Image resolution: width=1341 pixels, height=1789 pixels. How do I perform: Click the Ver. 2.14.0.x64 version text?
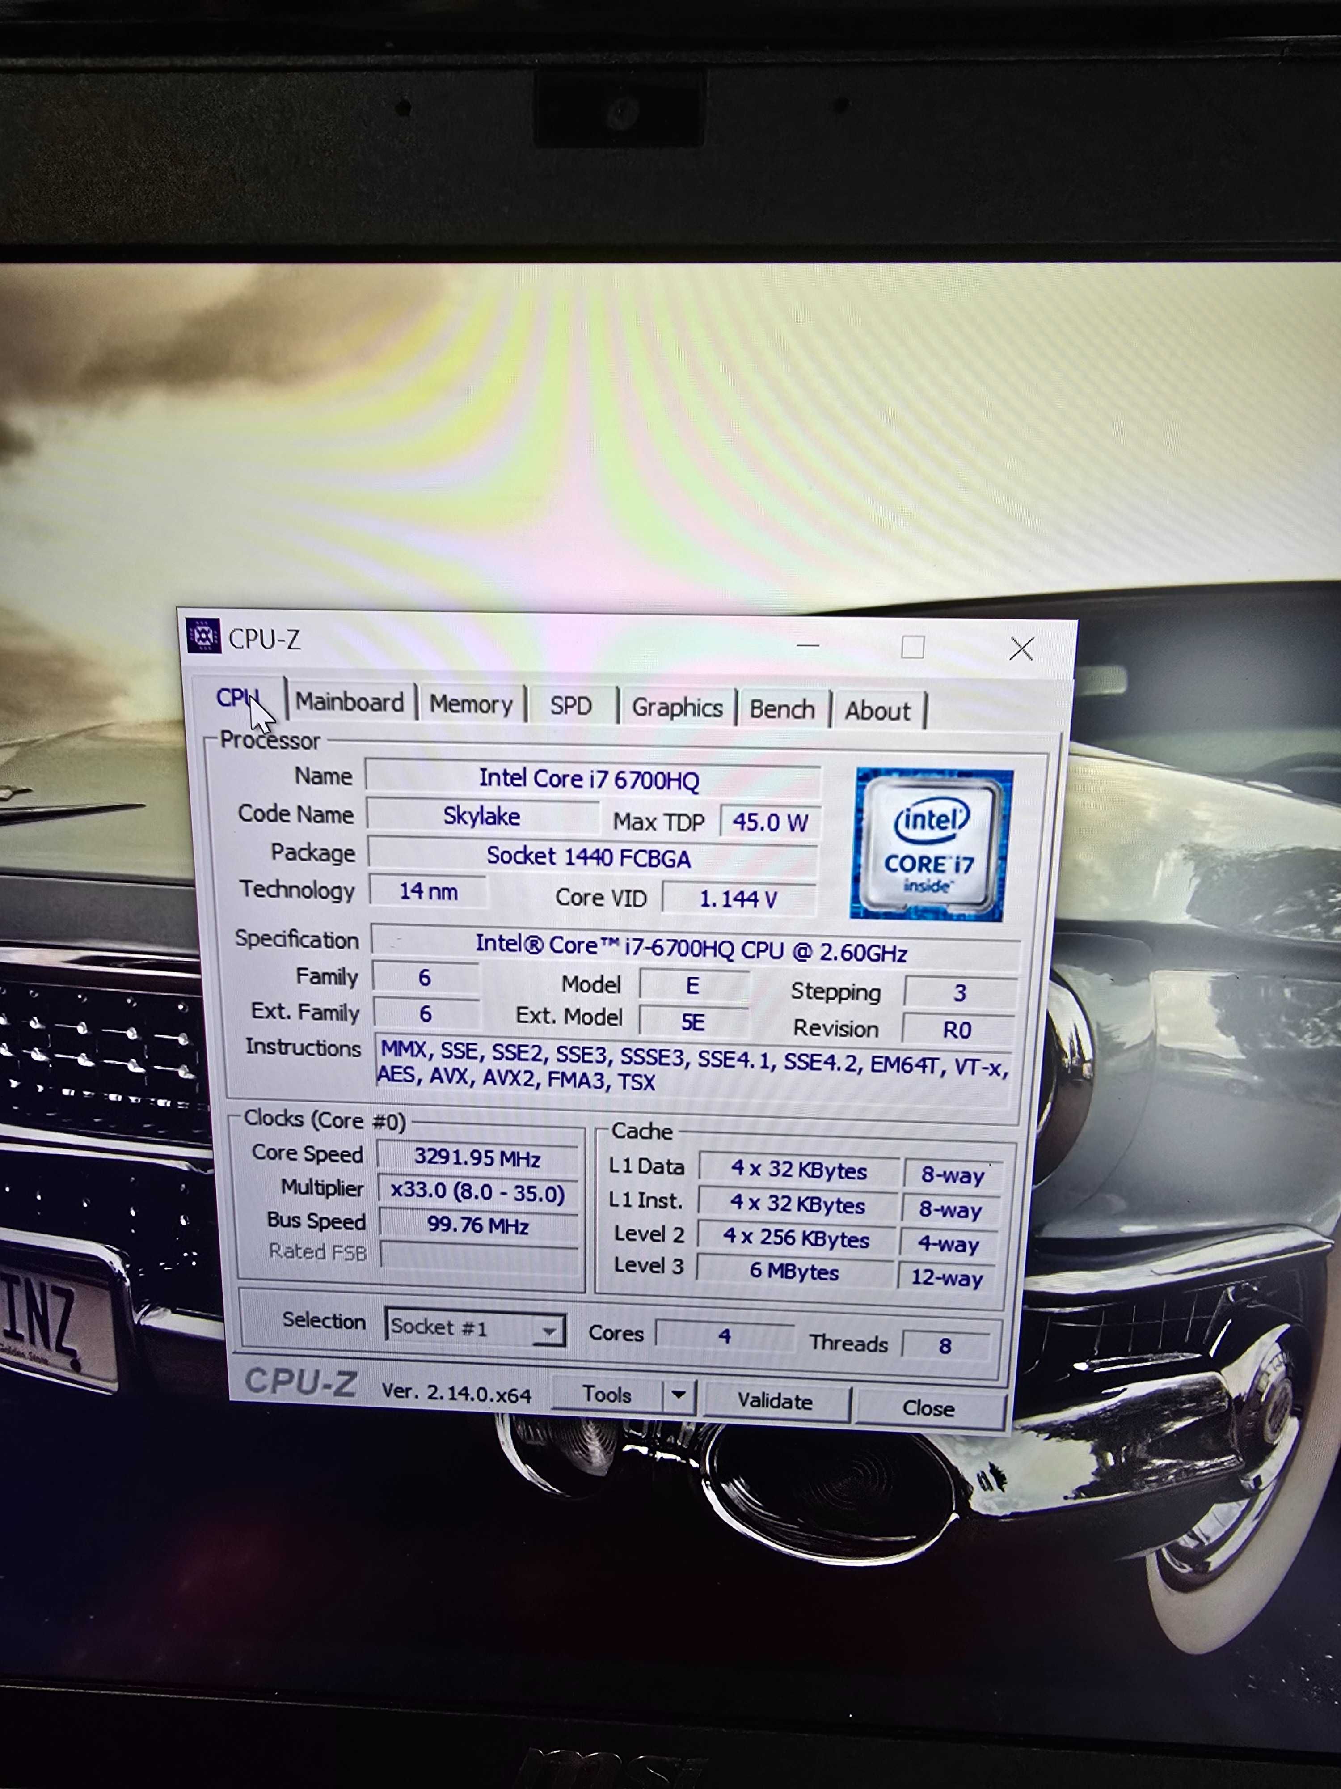tap(457, 1393)
